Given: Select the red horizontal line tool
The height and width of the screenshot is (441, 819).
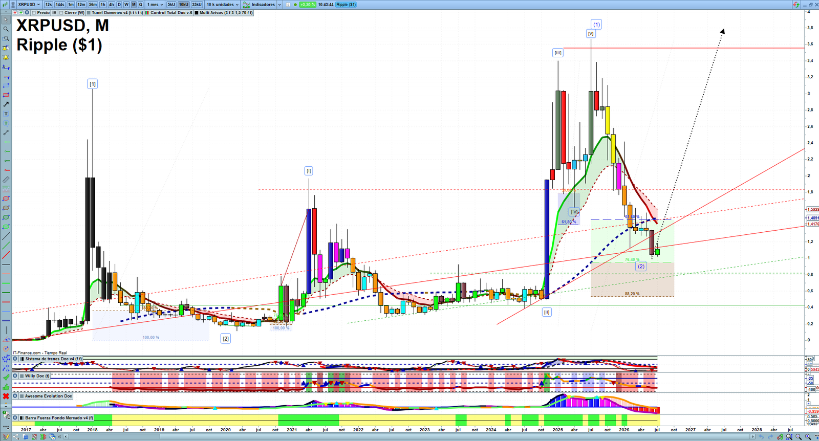Looking at the screenshot, I should point(6,302).
